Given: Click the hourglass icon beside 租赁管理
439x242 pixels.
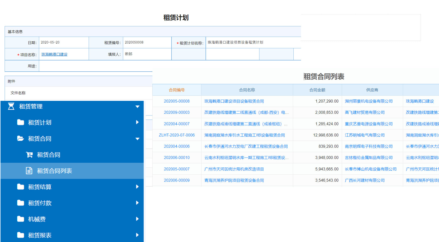Looking at the screenshot, I should (11, 106).
